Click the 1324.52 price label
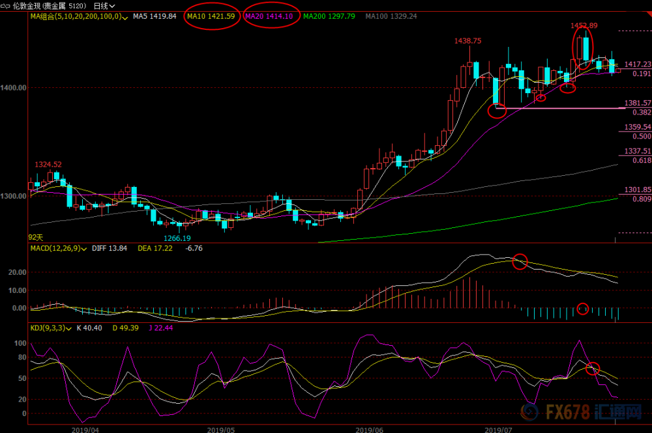Screen dimensions: 652x433 (48, 164)
